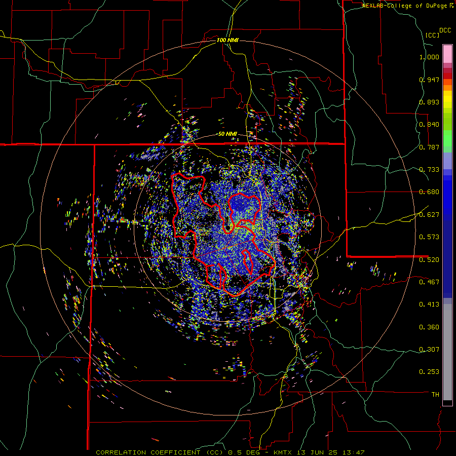
Task: Pick the gray segment of the color bar
Action: click(x=447, y=352)
